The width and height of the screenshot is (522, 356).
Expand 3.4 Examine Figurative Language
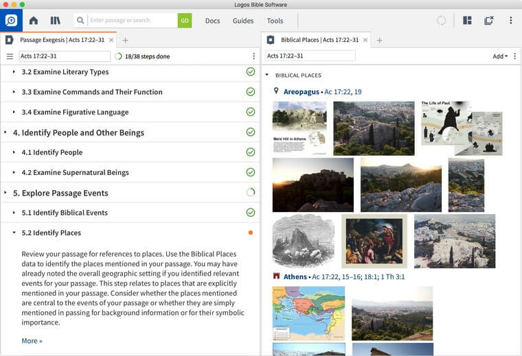[x=14, y=112]
